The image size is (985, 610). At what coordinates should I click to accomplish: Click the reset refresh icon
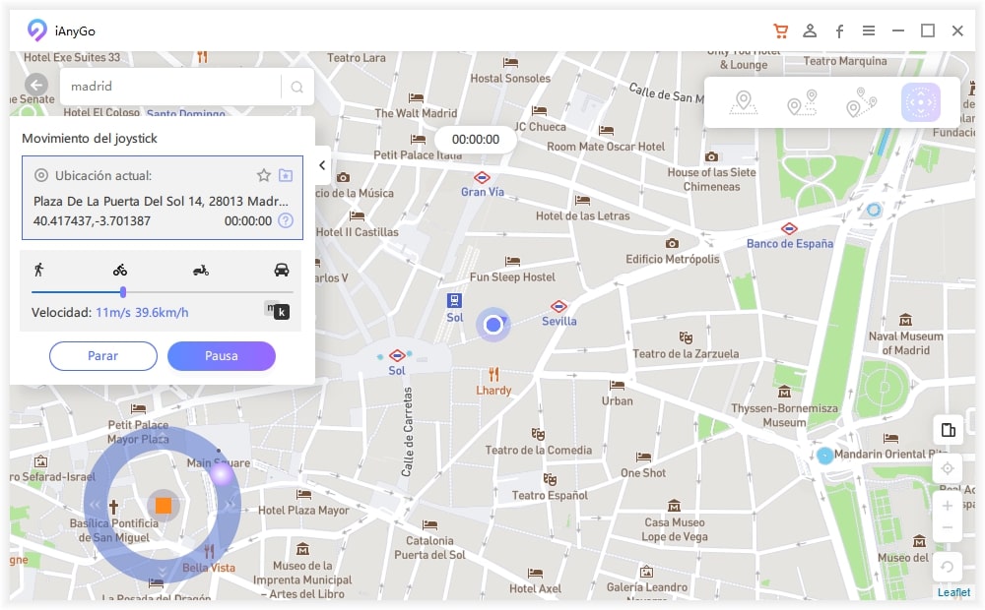948,568
